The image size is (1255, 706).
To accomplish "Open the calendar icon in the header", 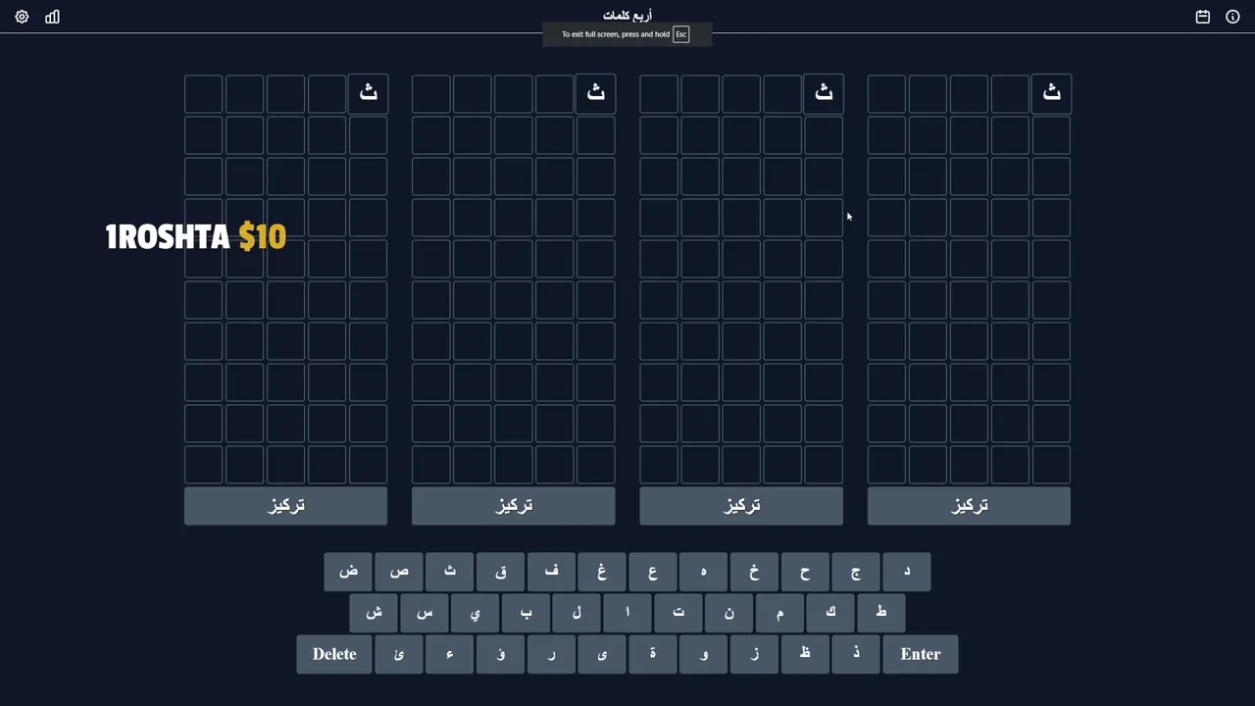I will (1202, 17).
